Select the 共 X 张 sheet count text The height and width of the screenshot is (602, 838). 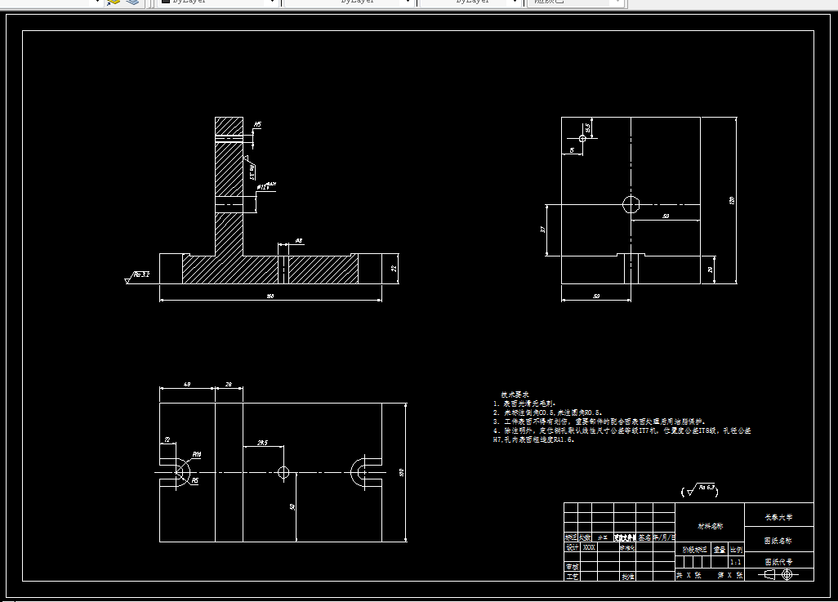(689, 575)
